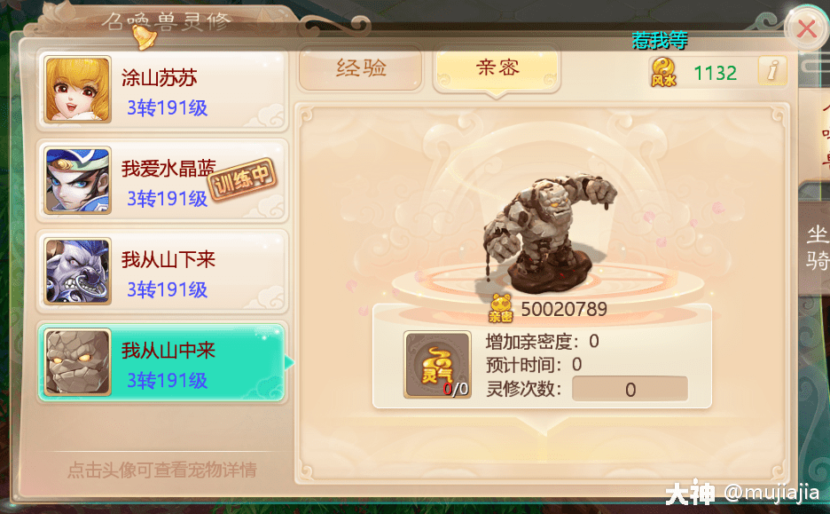The width and height of the screenshot is (830, 514).
Task: Open the info "i" help icon
Action: click(772, 71)
